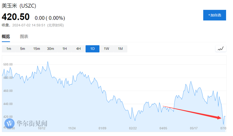Select the 1m time interval
Image resolution: width=233 pixels, height=136 pixels.
coord(9,49)
